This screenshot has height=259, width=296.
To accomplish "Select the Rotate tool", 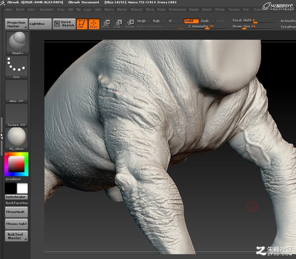I will (x=130, y=24).
